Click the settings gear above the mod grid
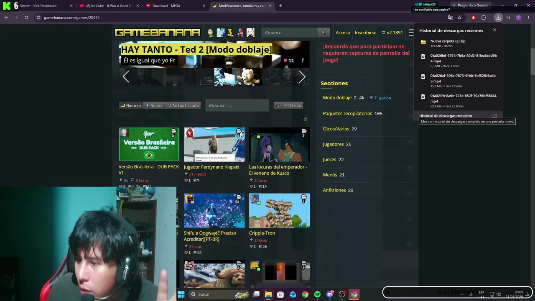This screenshot has height=301, width=535. click(x=305, y=120)
